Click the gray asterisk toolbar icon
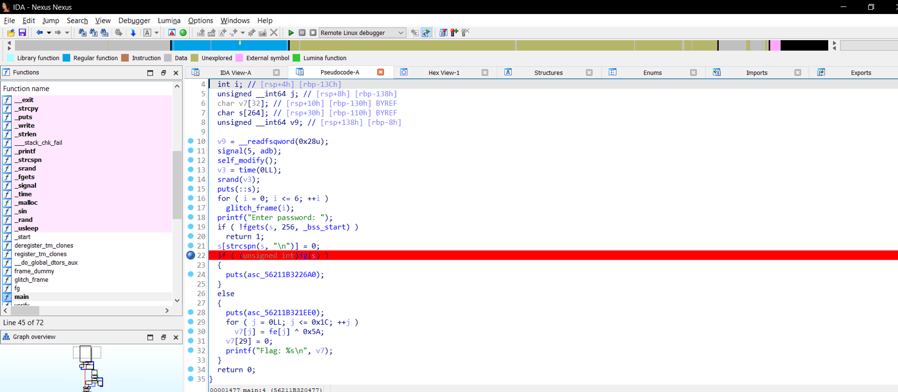 tap(252, 33)
